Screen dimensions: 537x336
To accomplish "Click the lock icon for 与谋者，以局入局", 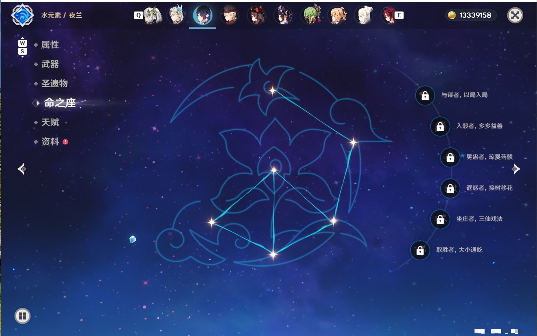I will pyautogui.click(x=425, y=96).
